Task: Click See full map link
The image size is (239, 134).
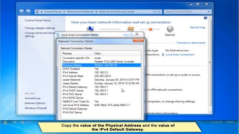Action: point(198,28)
